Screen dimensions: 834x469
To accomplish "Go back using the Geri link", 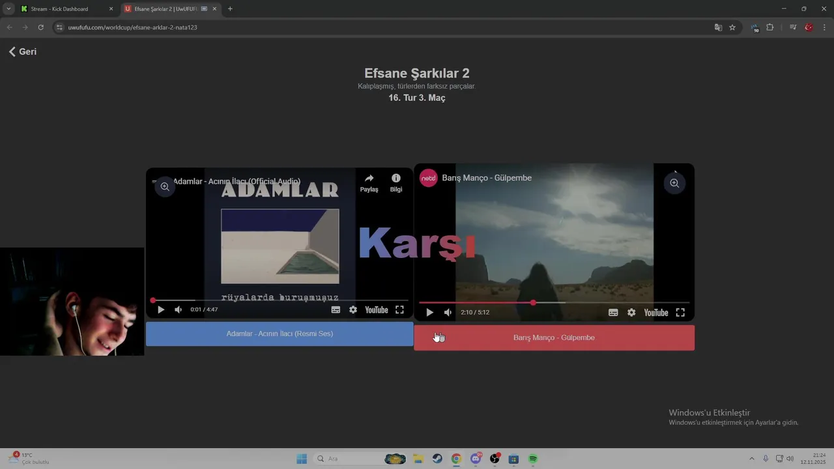I will click(x=22, y=51).
